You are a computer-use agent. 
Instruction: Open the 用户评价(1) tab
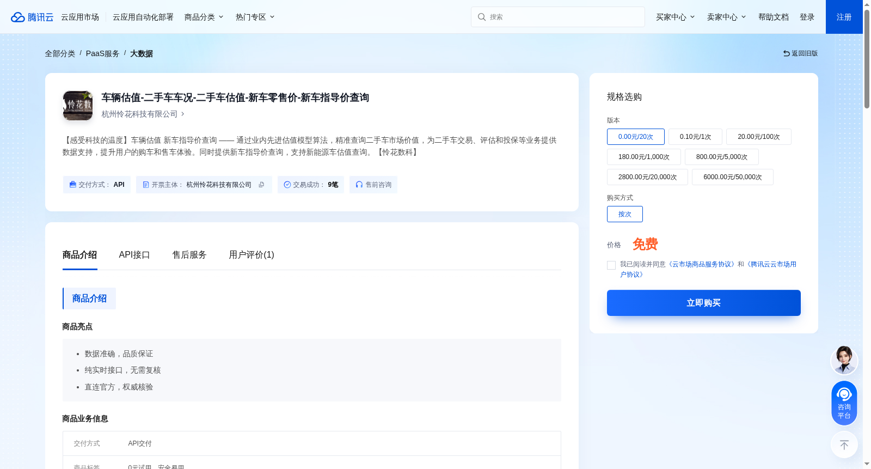(x=252, y=255)
